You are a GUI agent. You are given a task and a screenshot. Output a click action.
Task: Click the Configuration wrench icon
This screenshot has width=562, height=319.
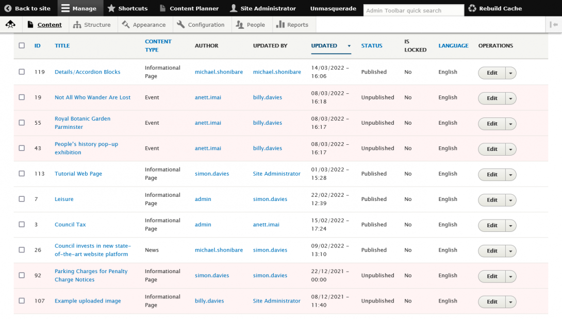pyautogui.click(x=181, y=24)
